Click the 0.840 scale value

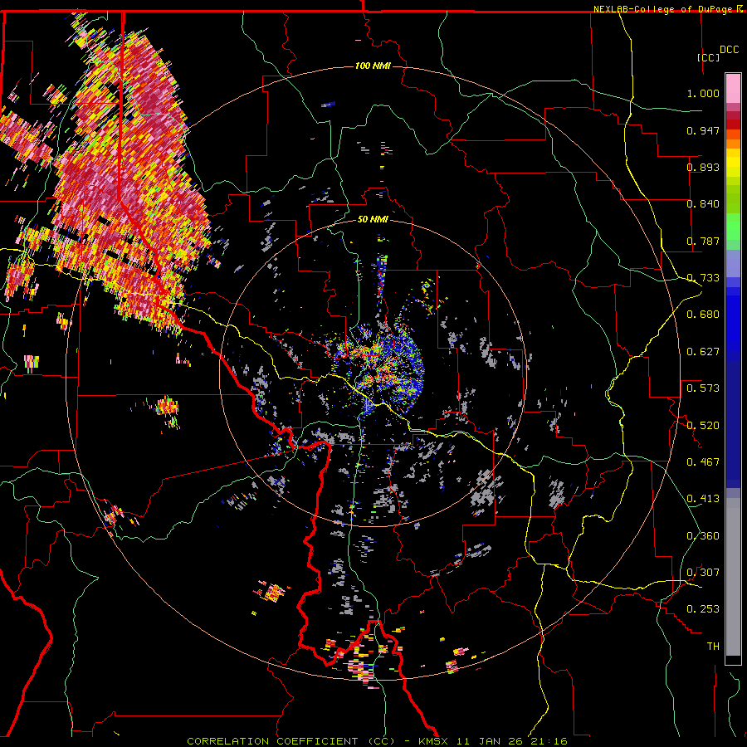(703, 204)
